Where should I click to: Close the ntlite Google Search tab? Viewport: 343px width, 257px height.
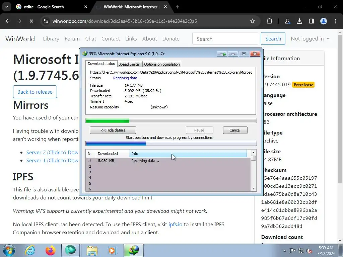click(86, 7)
